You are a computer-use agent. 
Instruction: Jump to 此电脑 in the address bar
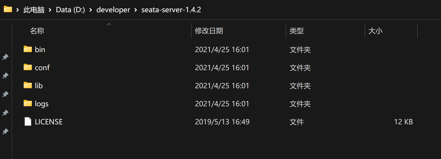click(x=34, y=10)
